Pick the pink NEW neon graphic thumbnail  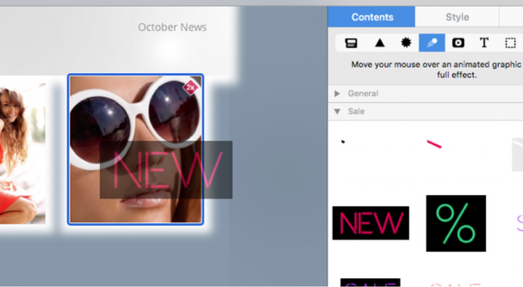[371, 223]
